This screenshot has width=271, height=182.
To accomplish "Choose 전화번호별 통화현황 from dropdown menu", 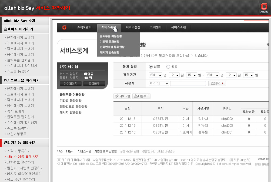I will point(112,47).
